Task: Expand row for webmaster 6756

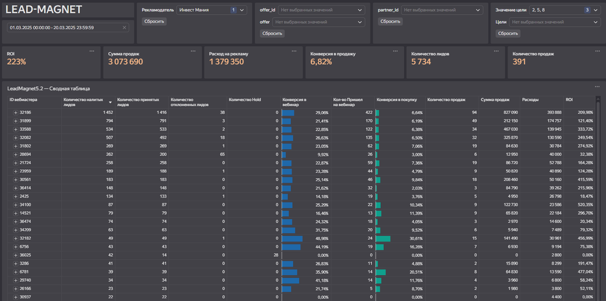Action: pos(15,246)
